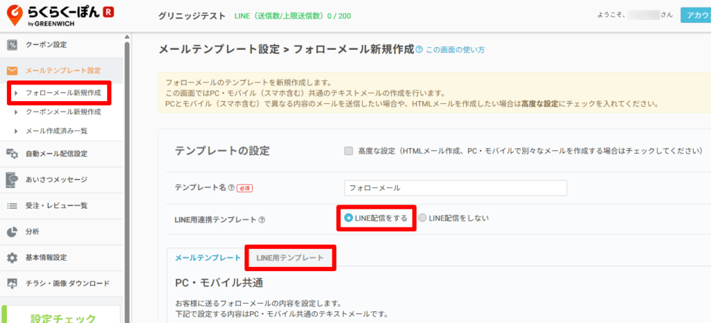The image size is (711, 323).
Task: Enable the 高度な設定 checkbox
Action: tap(349, 151)
